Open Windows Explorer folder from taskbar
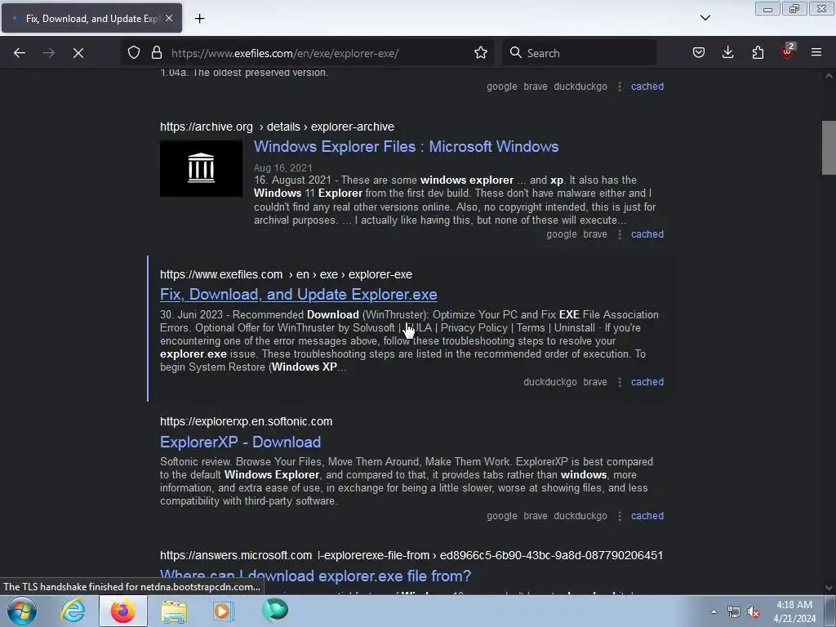 click(174, 611)
